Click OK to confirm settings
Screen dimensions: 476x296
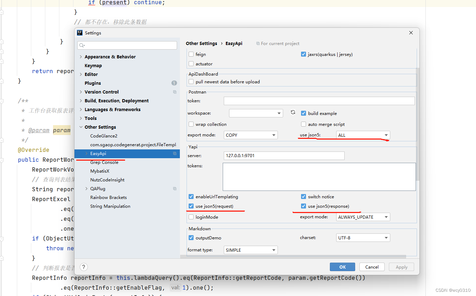tap(343, 267)
